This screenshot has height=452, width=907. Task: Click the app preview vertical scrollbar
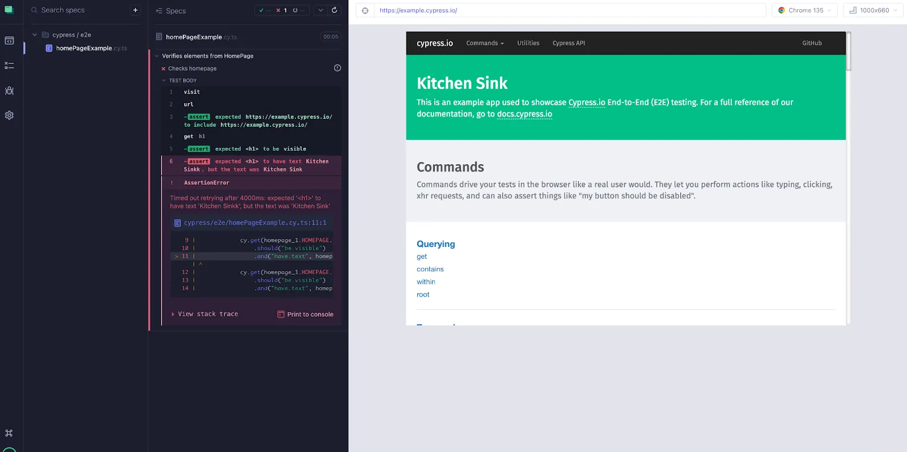point(849,52)
